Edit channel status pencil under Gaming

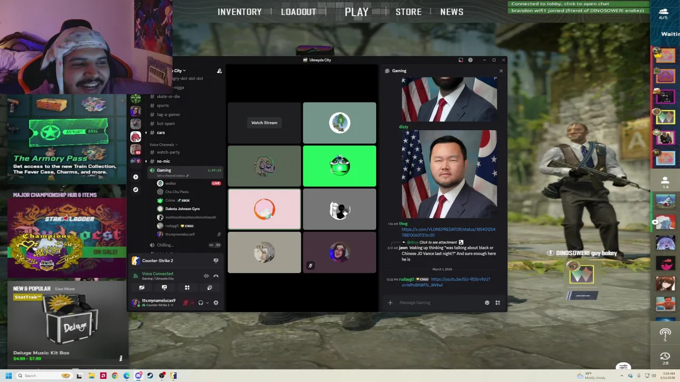(187, 176)
